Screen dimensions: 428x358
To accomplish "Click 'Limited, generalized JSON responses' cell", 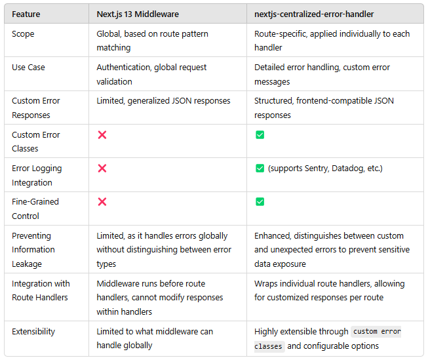I will coord(163,101).
